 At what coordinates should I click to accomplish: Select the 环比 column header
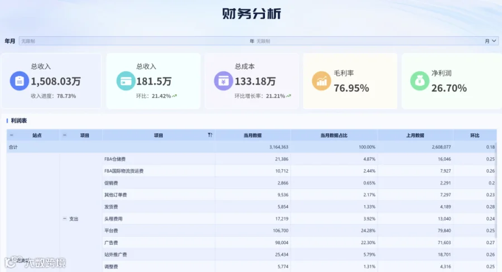[475, 135]
